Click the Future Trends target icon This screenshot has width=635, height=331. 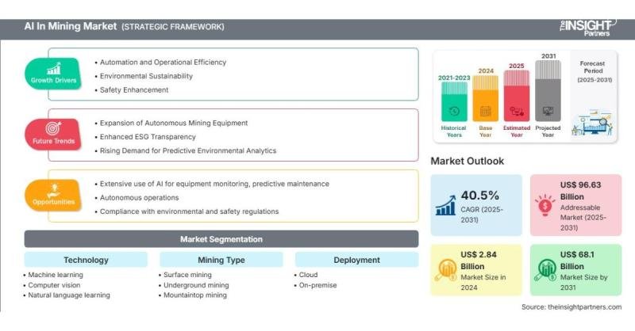54,128
